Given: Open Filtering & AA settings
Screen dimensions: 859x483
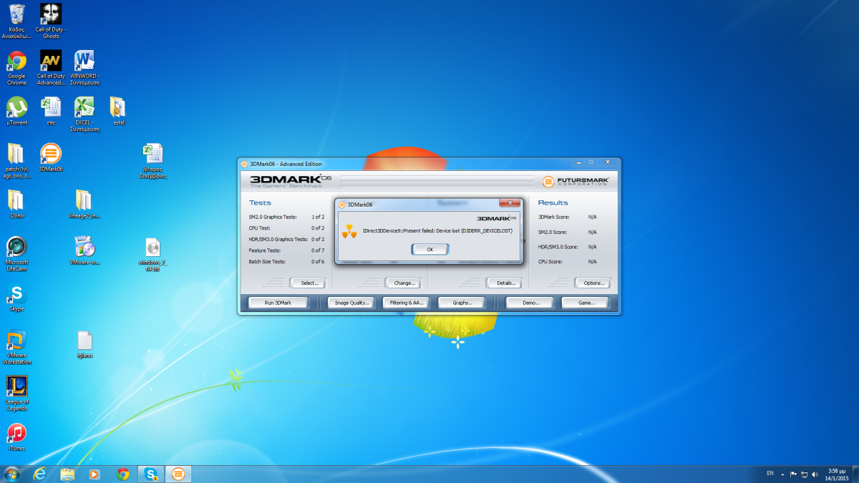Looking at the screenshot, I should pyautogui.click(x=407, y=303).
